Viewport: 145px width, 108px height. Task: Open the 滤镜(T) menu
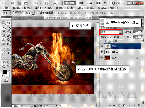(x=60, y=8)
